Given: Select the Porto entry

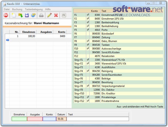Looking at the screenshot, I should tap(118, 30).
